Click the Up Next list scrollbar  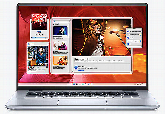(69, 35)
